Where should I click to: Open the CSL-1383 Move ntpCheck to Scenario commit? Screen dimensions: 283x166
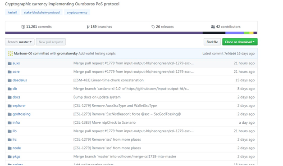pos(105,122)
